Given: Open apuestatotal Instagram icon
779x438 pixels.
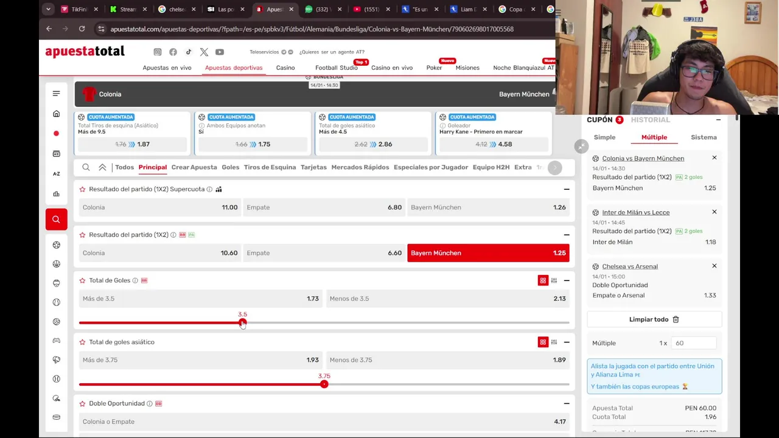Looking at the screenshot, I should click(158, 52).
